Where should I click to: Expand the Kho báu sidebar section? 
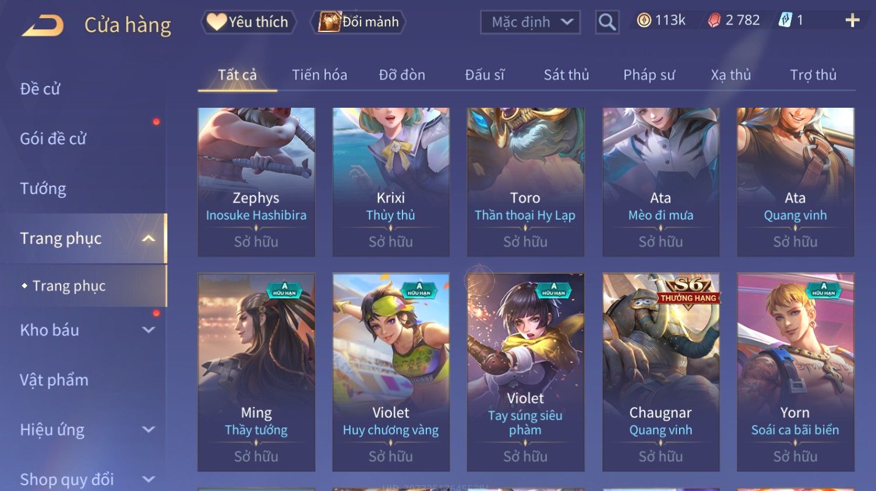149,330
